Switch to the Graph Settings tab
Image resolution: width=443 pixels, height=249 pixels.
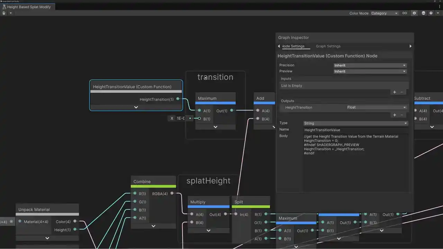[328, 46]
